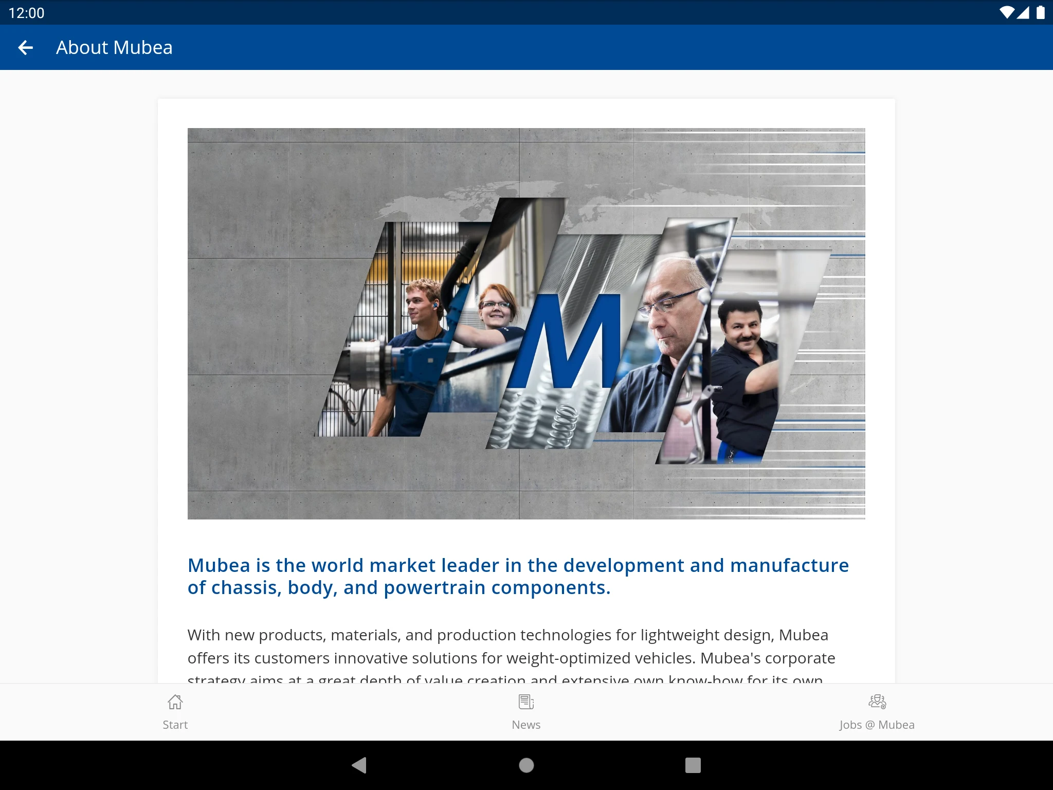This screenshot has height=790, width=1053.
Task: Tap the Wi-Fi status icon
Action: 1007,12
